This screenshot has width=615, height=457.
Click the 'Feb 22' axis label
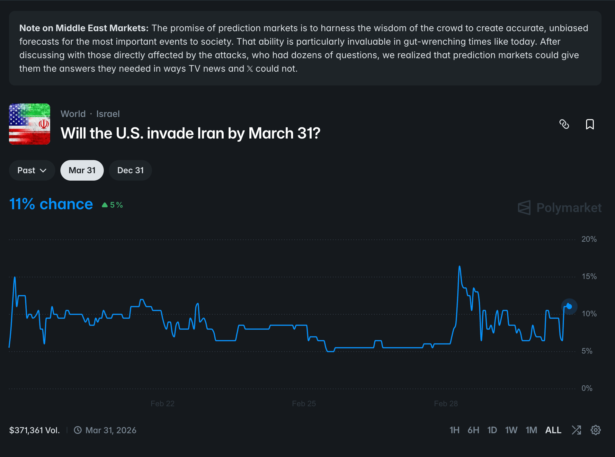point(163,404)
